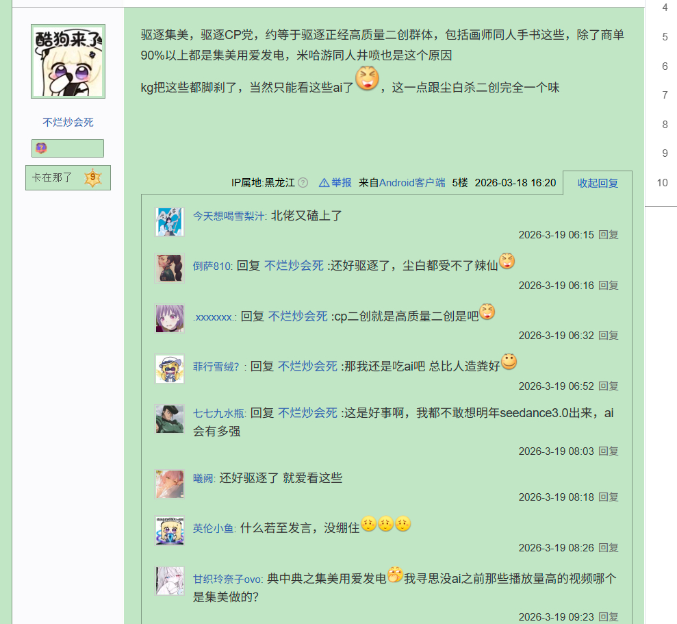This screenshot has width=677, height=624.
Task: Collapse replies with 收起回复
Action: (598, 183)
